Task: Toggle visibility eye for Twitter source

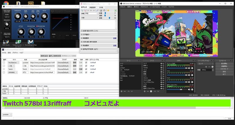Action: pos(161,68)
